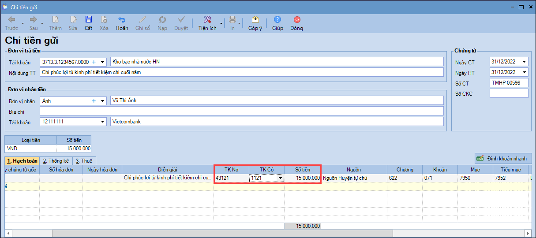Go to next record with Sau
This screenshot has width=536, height=238.
point(34,23)
